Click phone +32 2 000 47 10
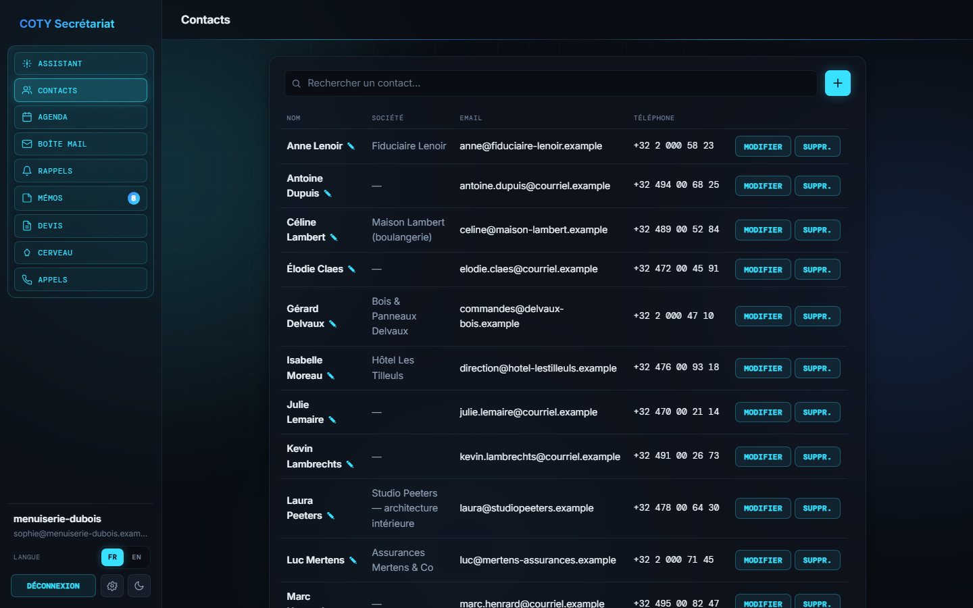This screenshot has width=973, height=608. click(x=674, y=315)
